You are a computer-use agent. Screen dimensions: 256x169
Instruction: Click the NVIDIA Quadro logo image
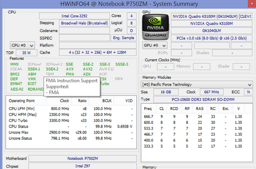coord(156,27)
